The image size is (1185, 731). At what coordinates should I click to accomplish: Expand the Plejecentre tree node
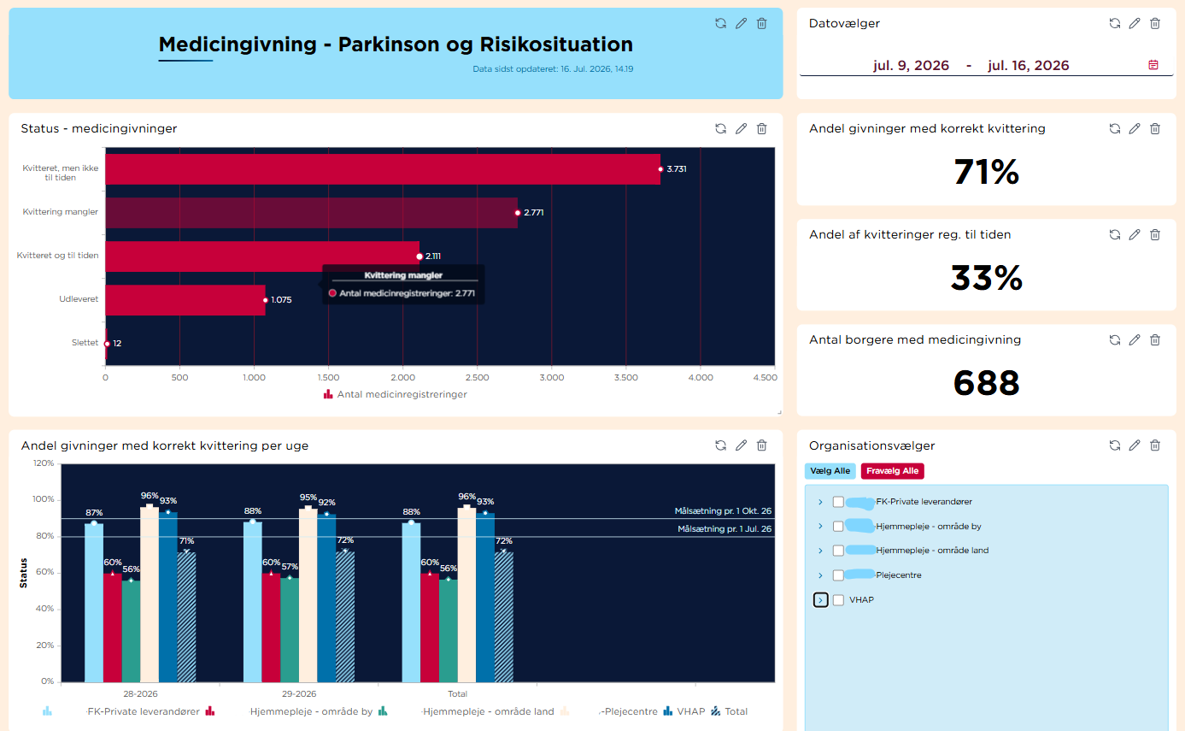(x=820, y=575)
